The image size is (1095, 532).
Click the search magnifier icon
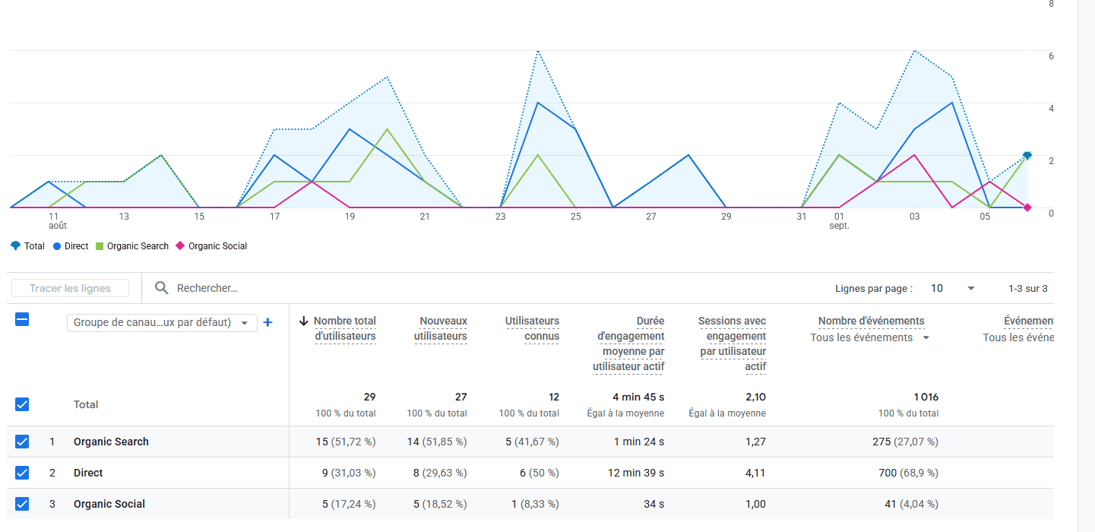pos(161,288)
